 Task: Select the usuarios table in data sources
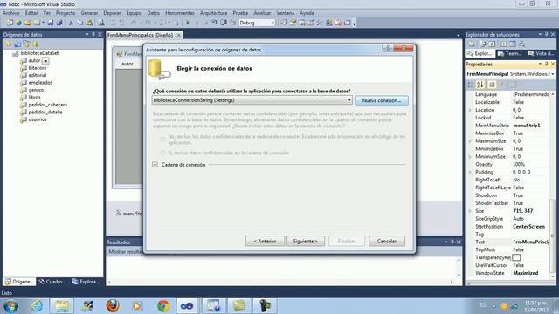click(38, 119)
